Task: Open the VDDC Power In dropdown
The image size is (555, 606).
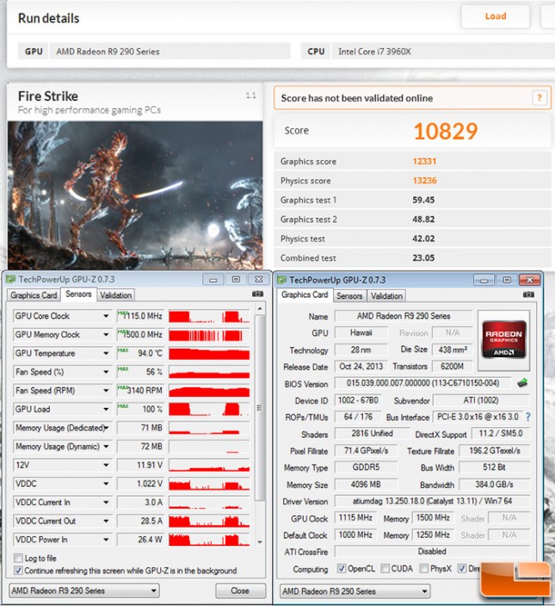Action: pyautogui.click(x=106, y=539)
